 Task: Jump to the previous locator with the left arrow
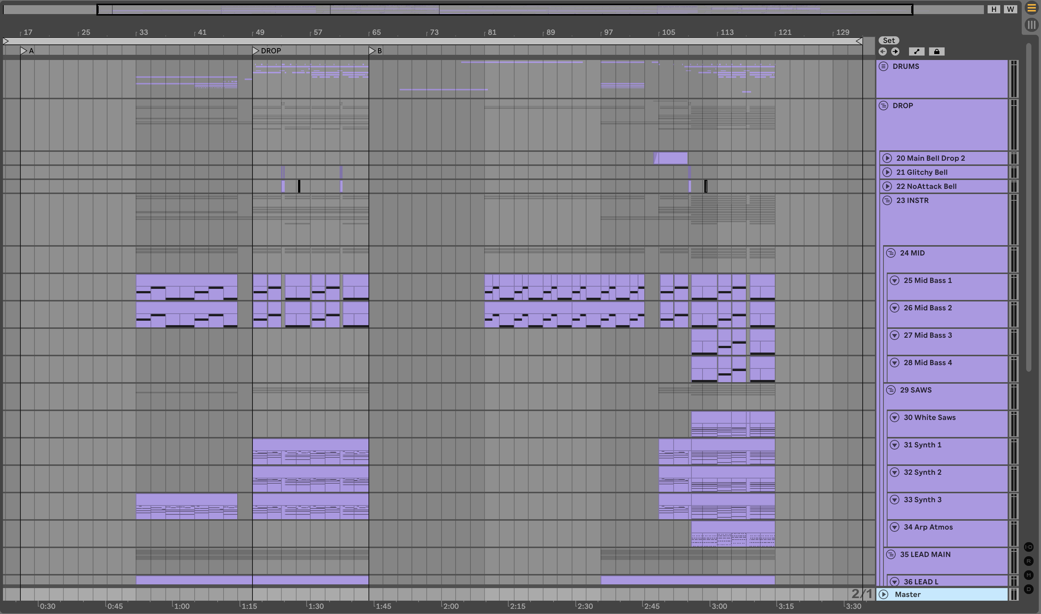click(882, 52)
